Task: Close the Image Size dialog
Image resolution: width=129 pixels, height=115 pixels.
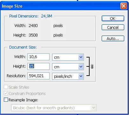Action: coord(124,6)
